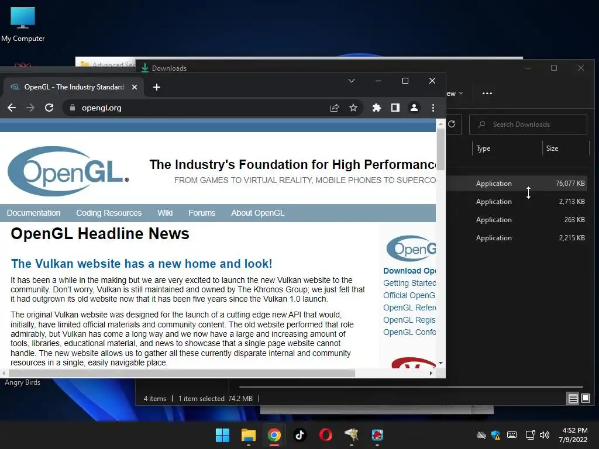Screen dimensions: 599x449
Task: Open the Official OpenGL sidebar link
Action: point(409,295)
